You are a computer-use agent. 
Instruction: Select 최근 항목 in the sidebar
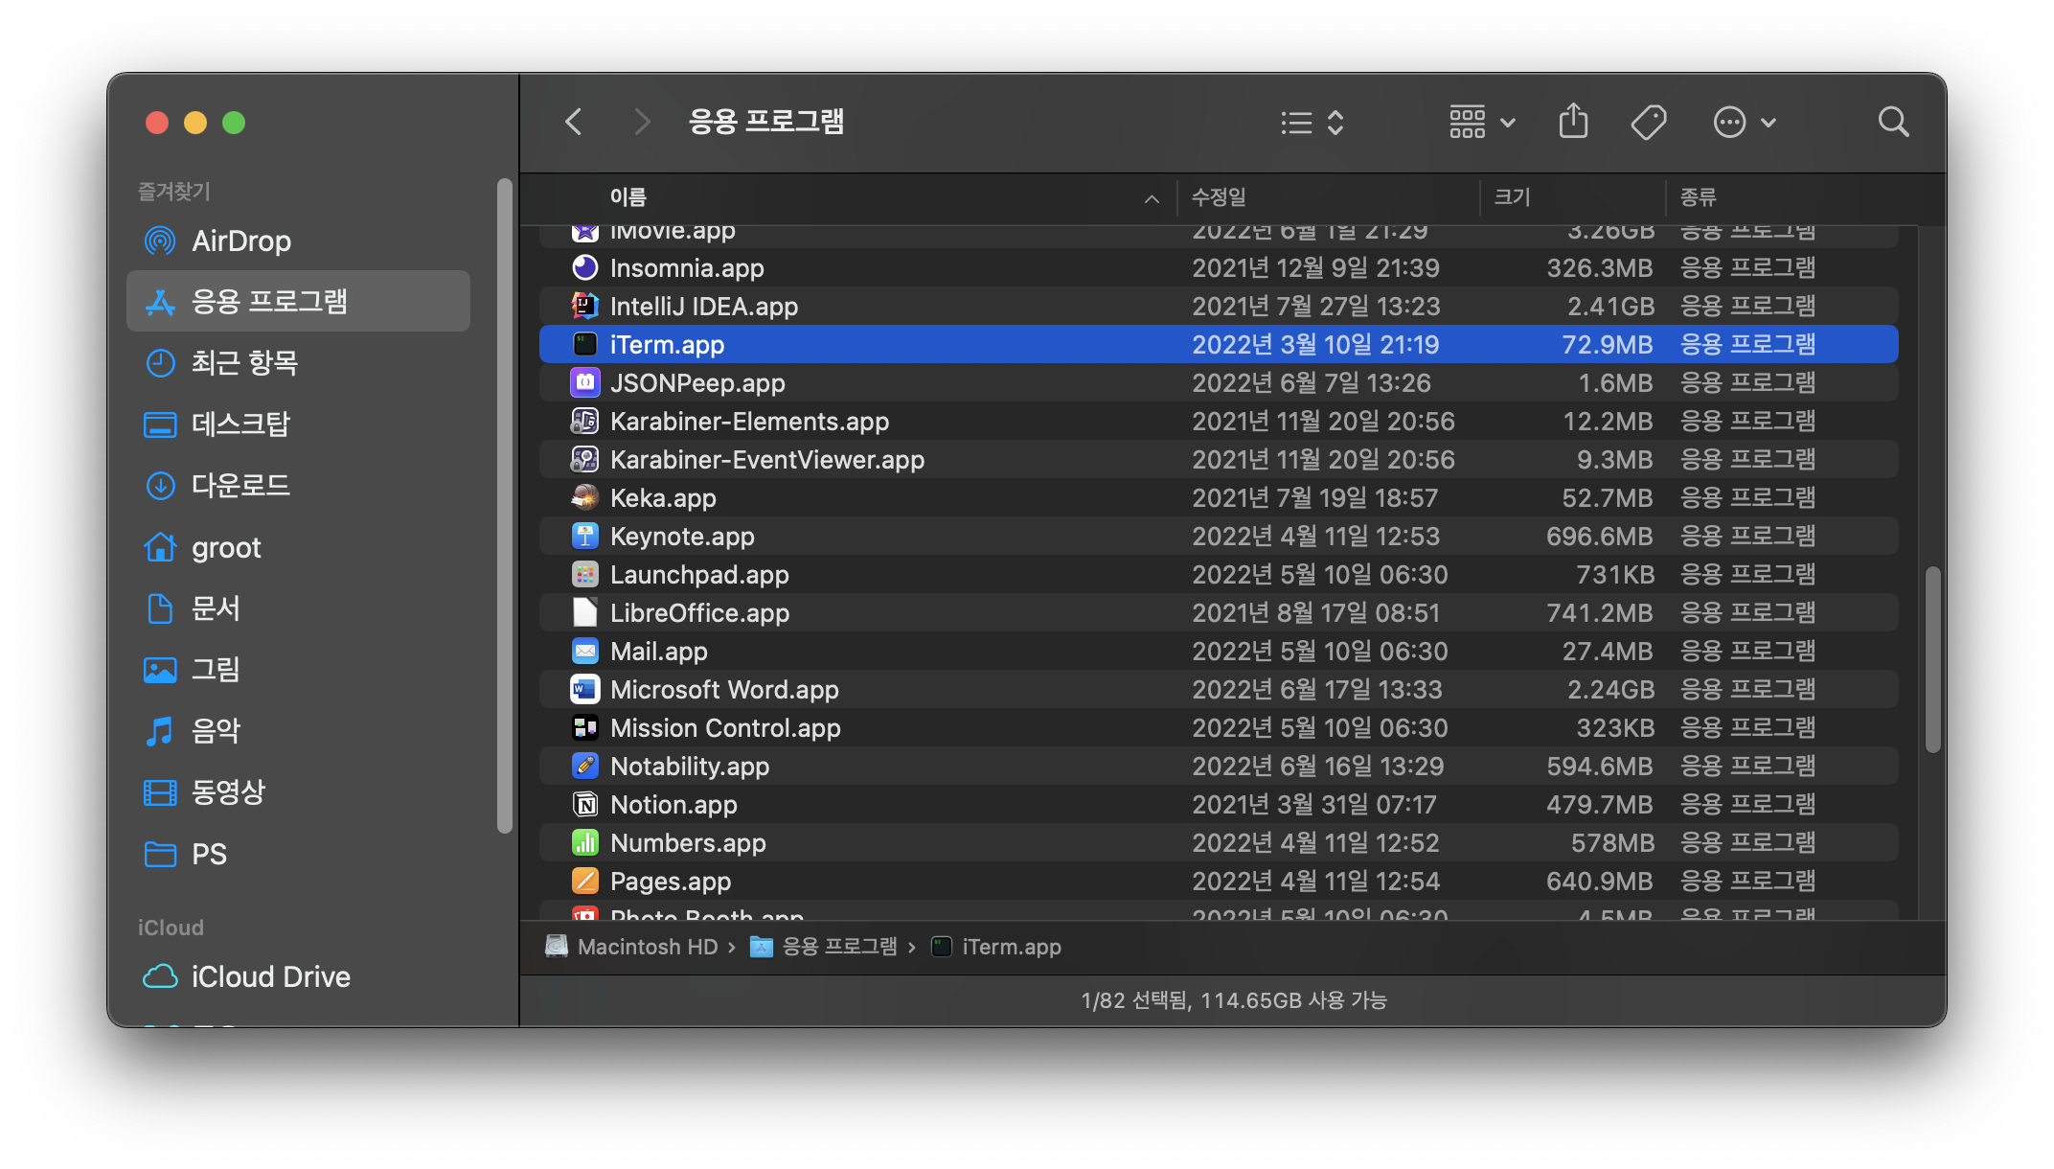(x=244, y=363)
